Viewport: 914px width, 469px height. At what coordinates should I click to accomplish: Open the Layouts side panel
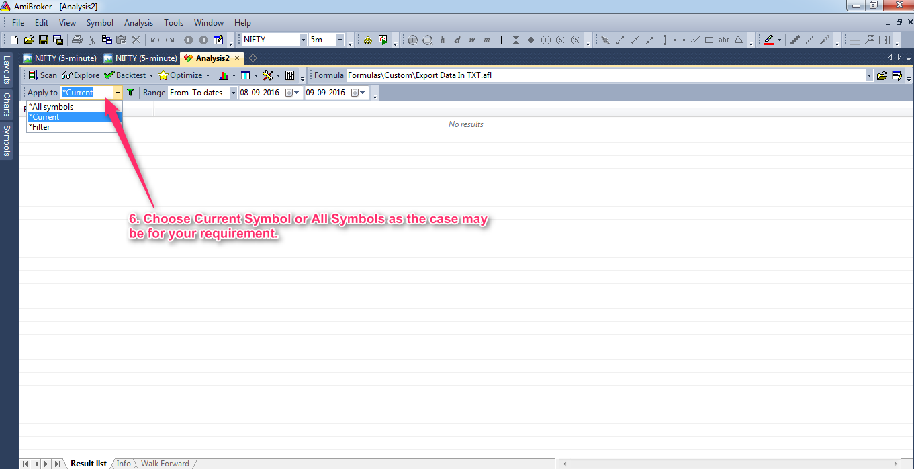(7, 70)
